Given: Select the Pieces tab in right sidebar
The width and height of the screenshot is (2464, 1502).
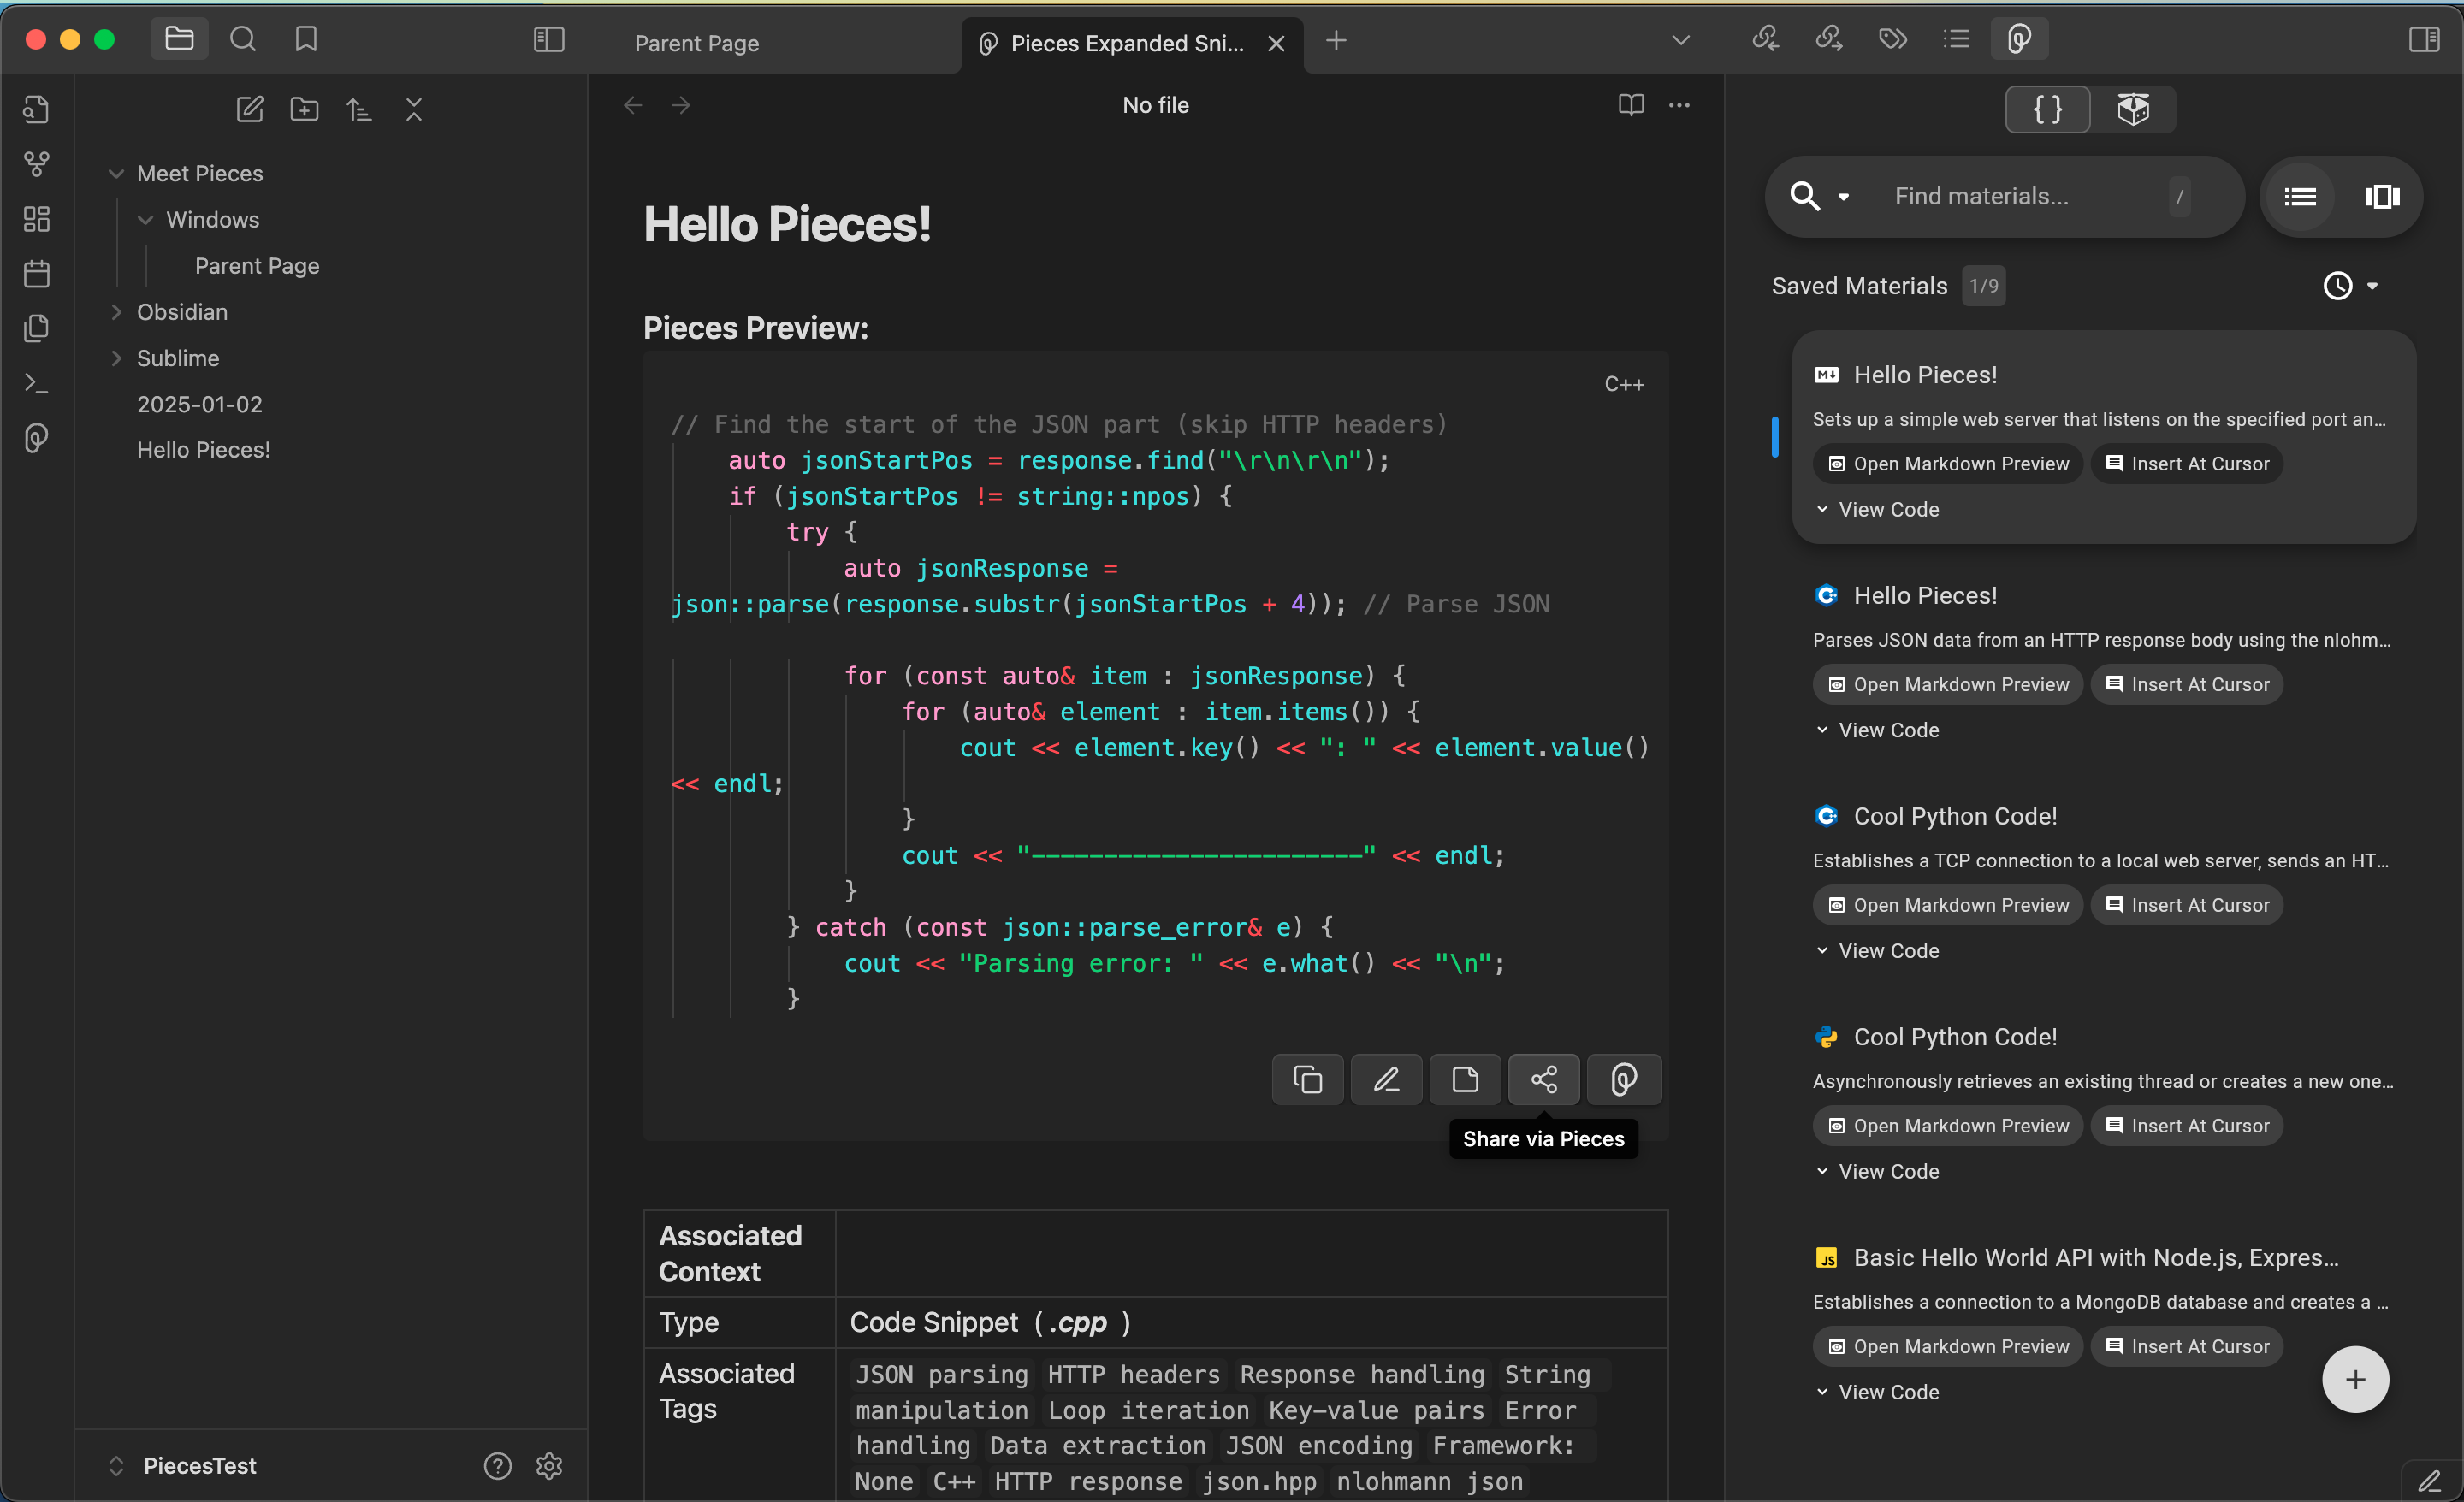Looking at the screenshot, I should [2019, 39].
